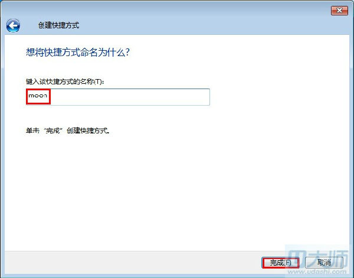This screenshot has height=278, width=354.
Task: Click the 大师 characters in the watermark
Action: coord(329,257)
